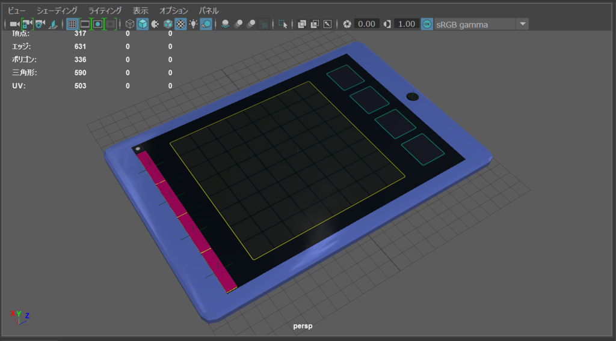Click the X-Ray Joints icon

(x=328, y=24)
